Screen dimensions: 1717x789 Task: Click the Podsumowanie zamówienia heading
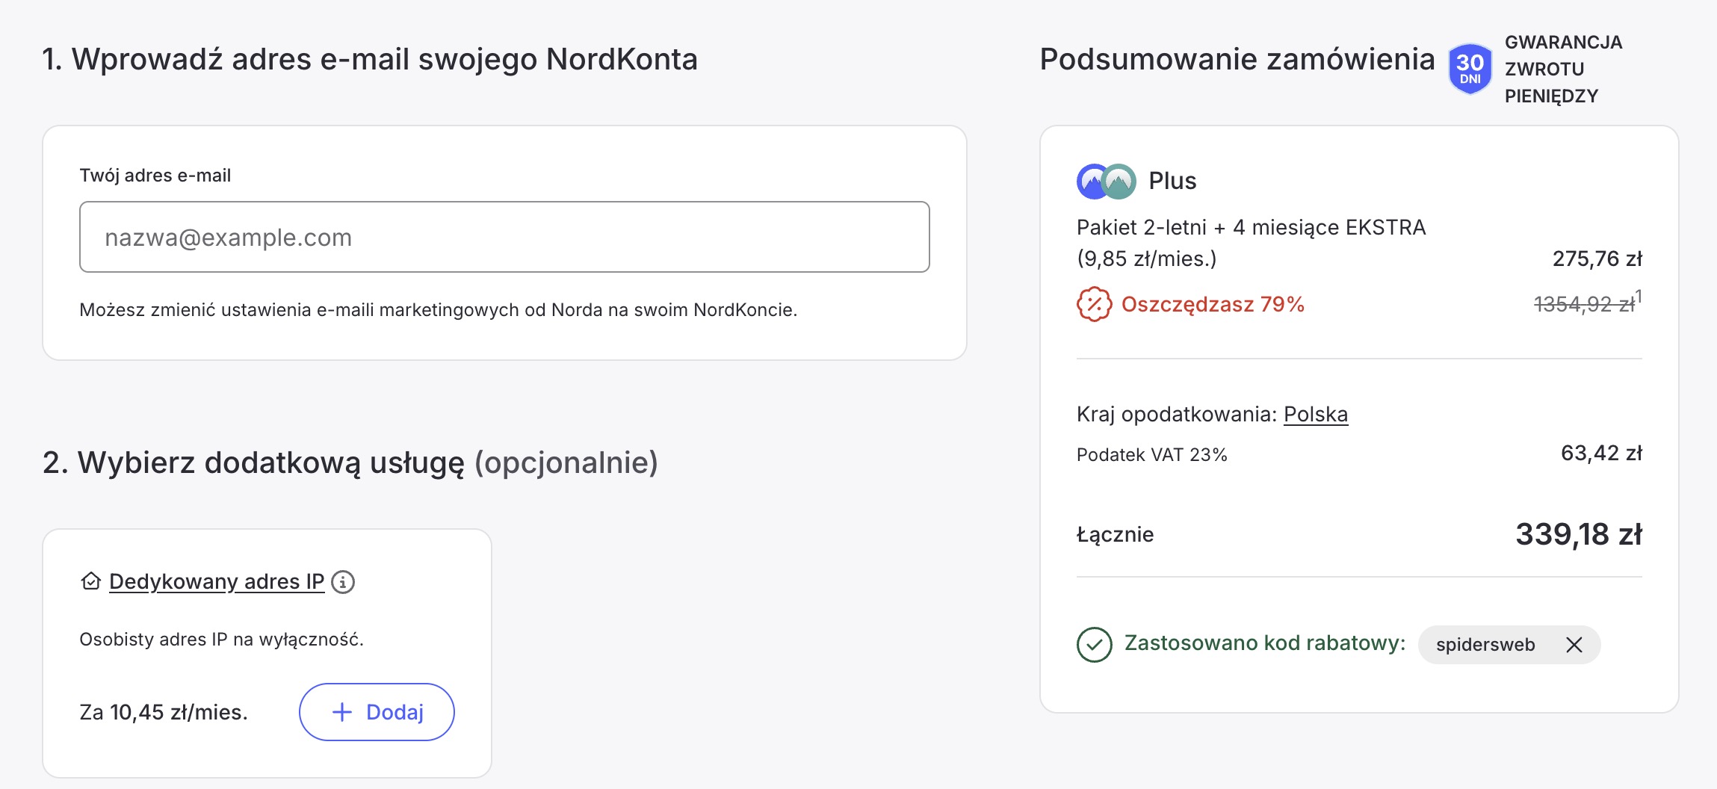click(x=1237, y=59)
